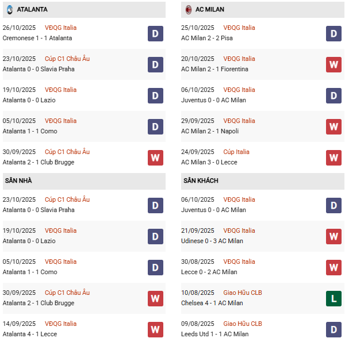Click the green L badge for Chelsea match
The width and height of the screenshot is (345, 342).
[333, 298]
